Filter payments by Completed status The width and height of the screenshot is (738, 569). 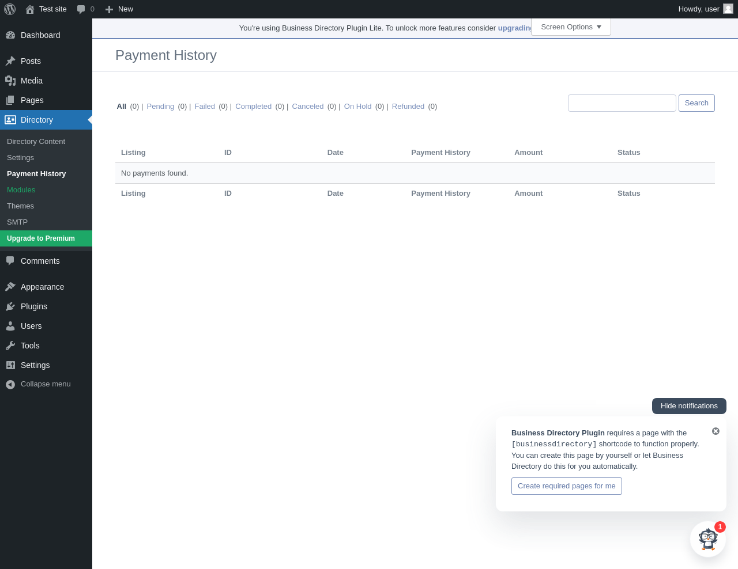pos(253,107)
